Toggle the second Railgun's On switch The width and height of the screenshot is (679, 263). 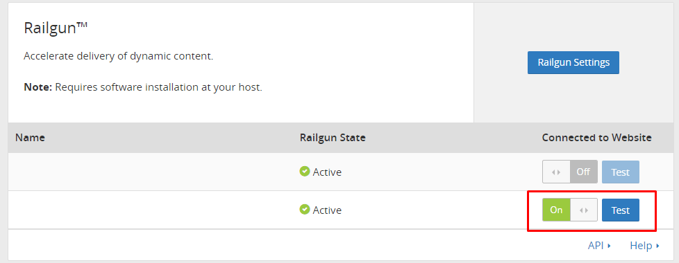(x=570, y=210)
